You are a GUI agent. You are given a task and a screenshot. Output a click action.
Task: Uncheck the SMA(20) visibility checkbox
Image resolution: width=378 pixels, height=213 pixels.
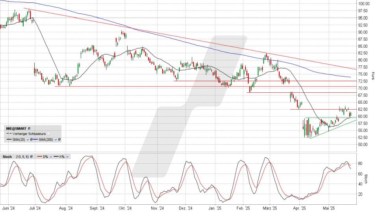click(28, 140)
